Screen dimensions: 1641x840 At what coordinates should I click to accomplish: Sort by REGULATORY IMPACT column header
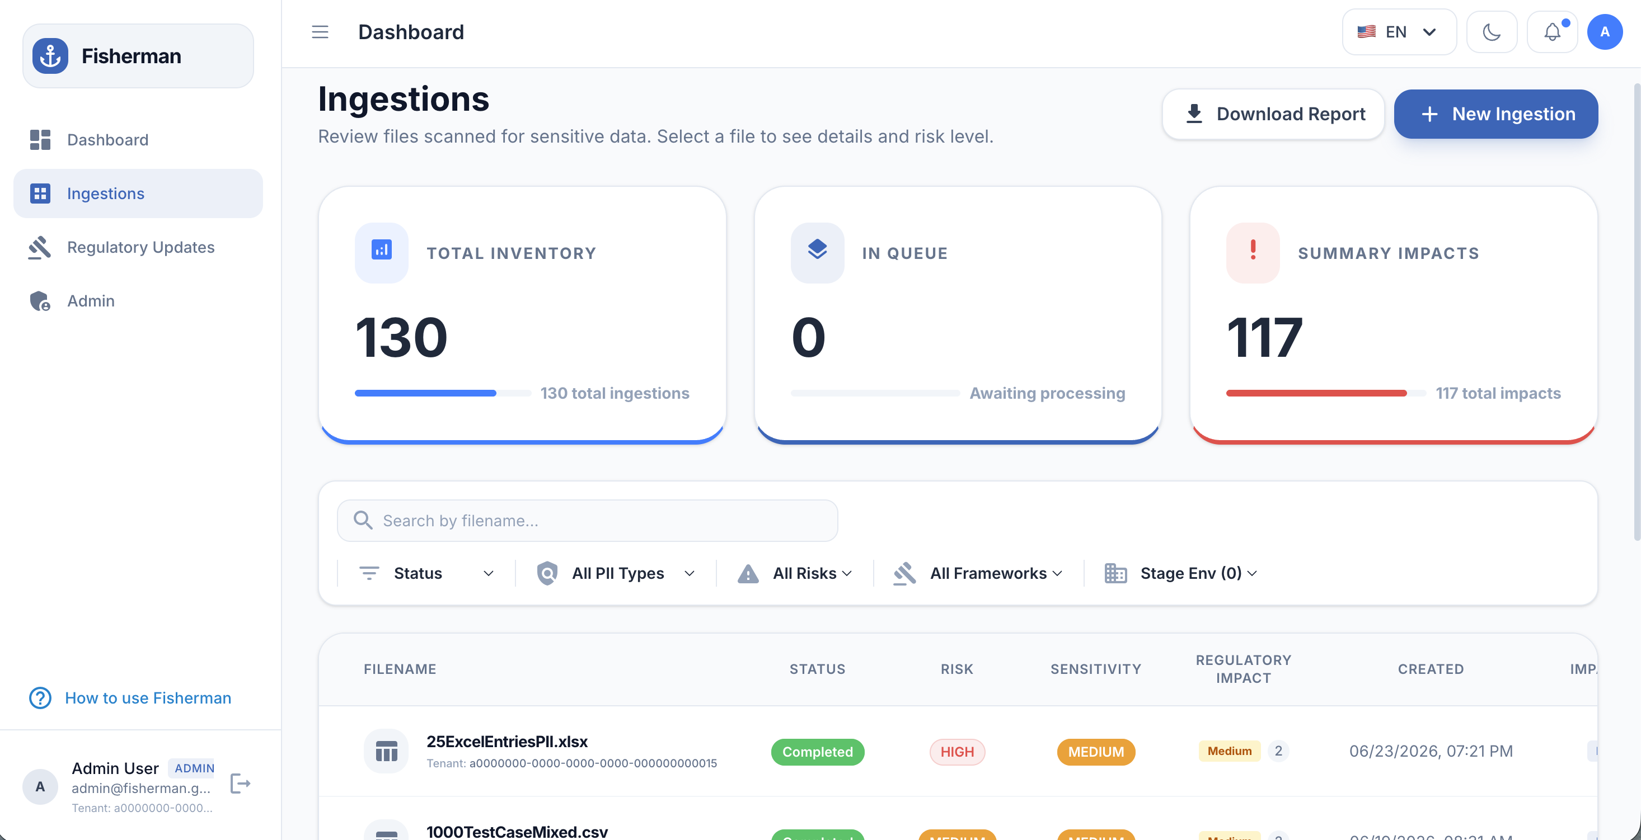[1243, 669]
